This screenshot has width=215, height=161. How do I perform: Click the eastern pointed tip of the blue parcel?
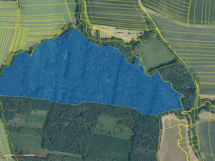click(x=183, y=96)
